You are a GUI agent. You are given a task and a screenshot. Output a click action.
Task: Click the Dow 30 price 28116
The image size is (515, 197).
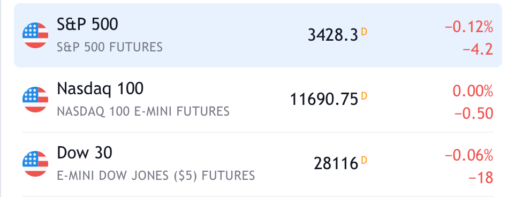(x=336, y=163)
